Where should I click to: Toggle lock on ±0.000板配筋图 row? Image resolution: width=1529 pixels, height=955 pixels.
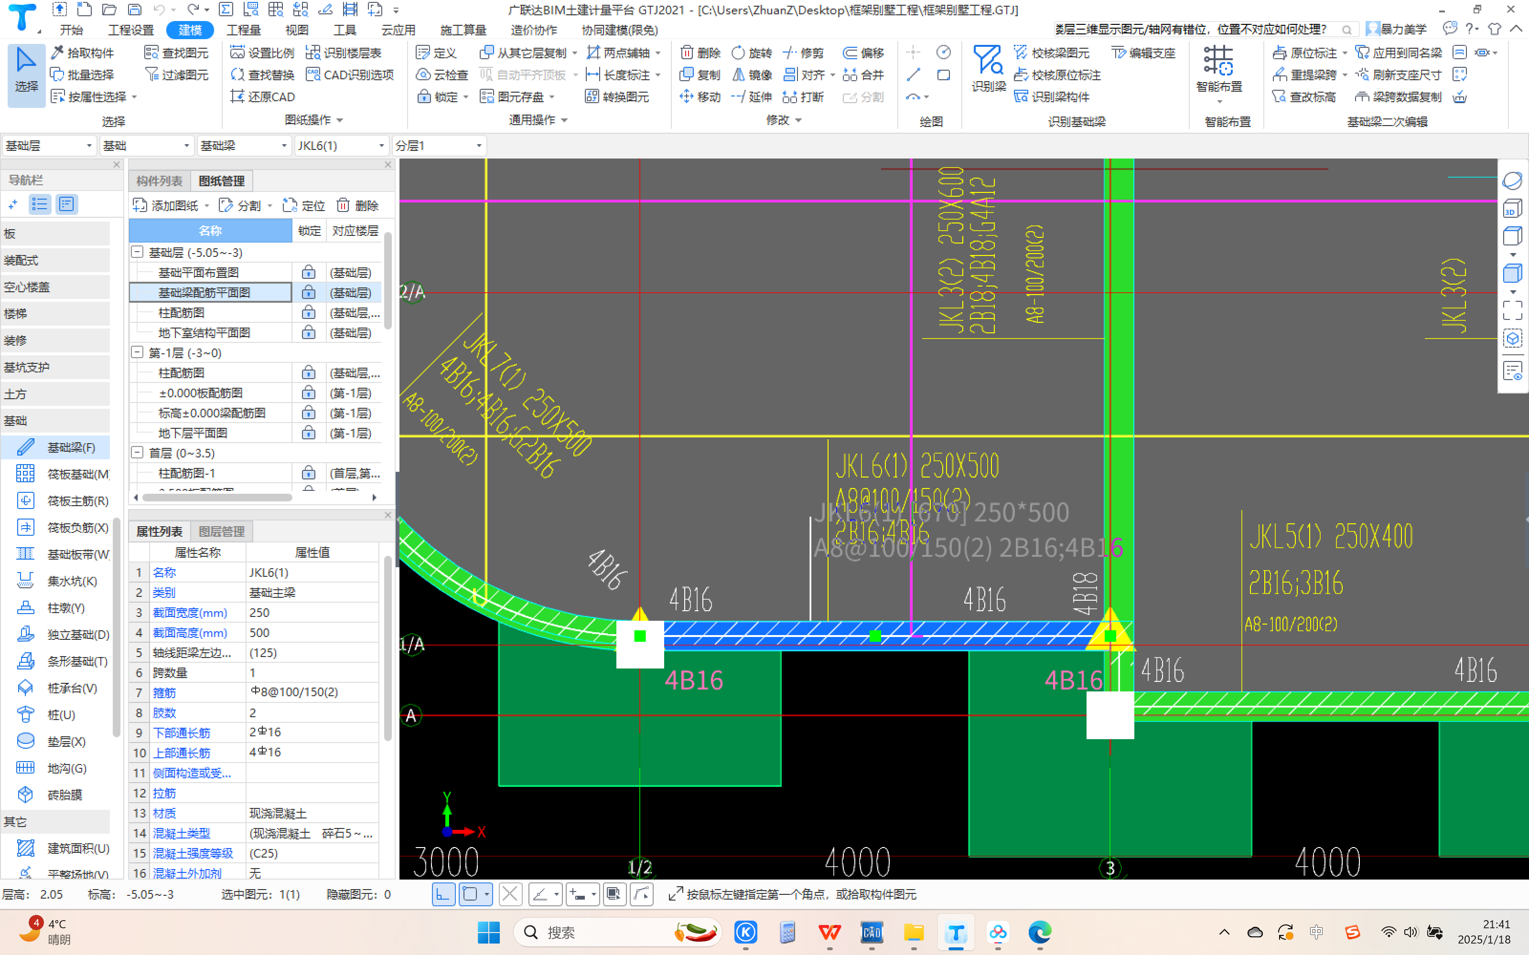pos(308,393)
